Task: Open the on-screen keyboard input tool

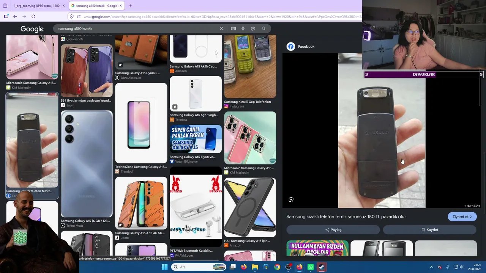Action: [x=233, y=28]
